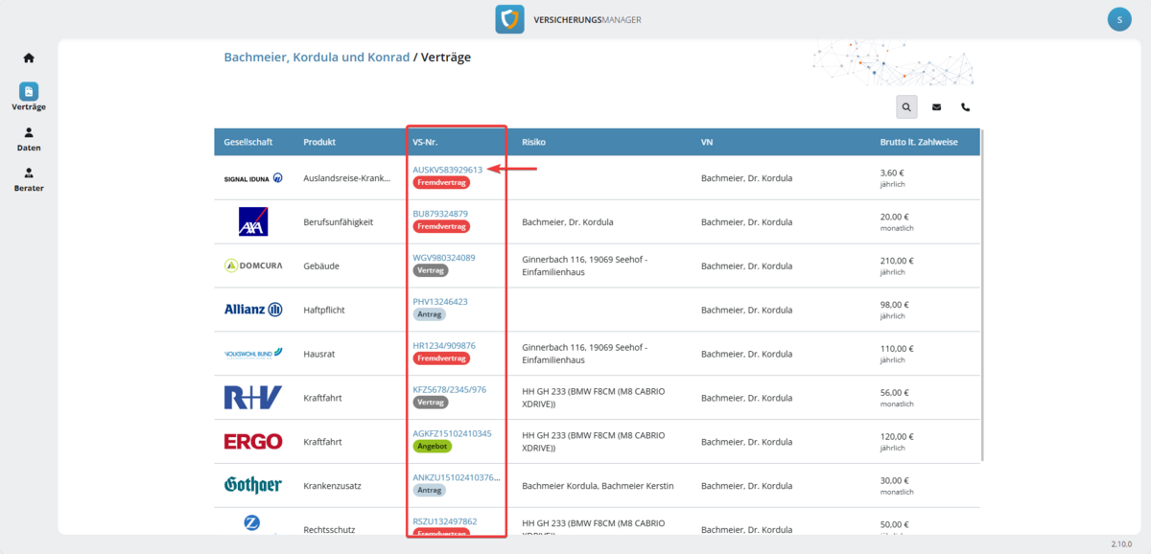Open contract WGV980324089
Screen dimensions: 1151x554
tap(443, 258)
